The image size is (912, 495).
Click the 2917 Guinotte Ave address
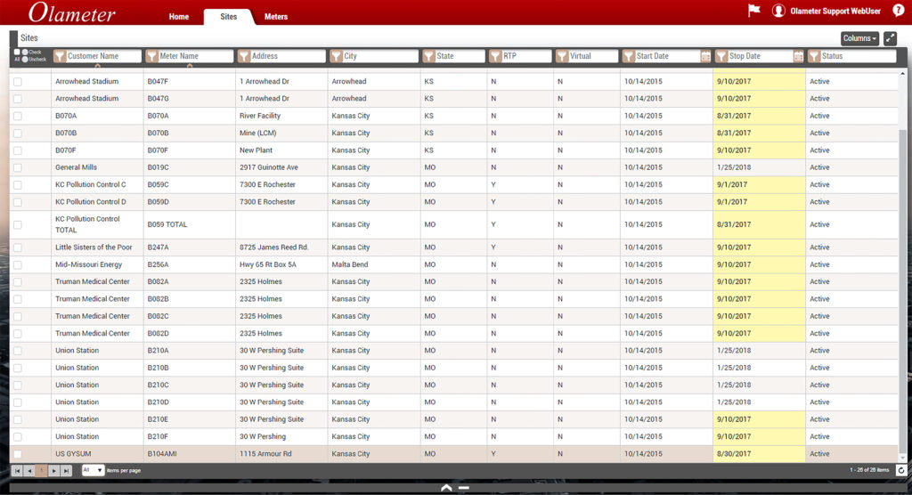coord(269,167)
